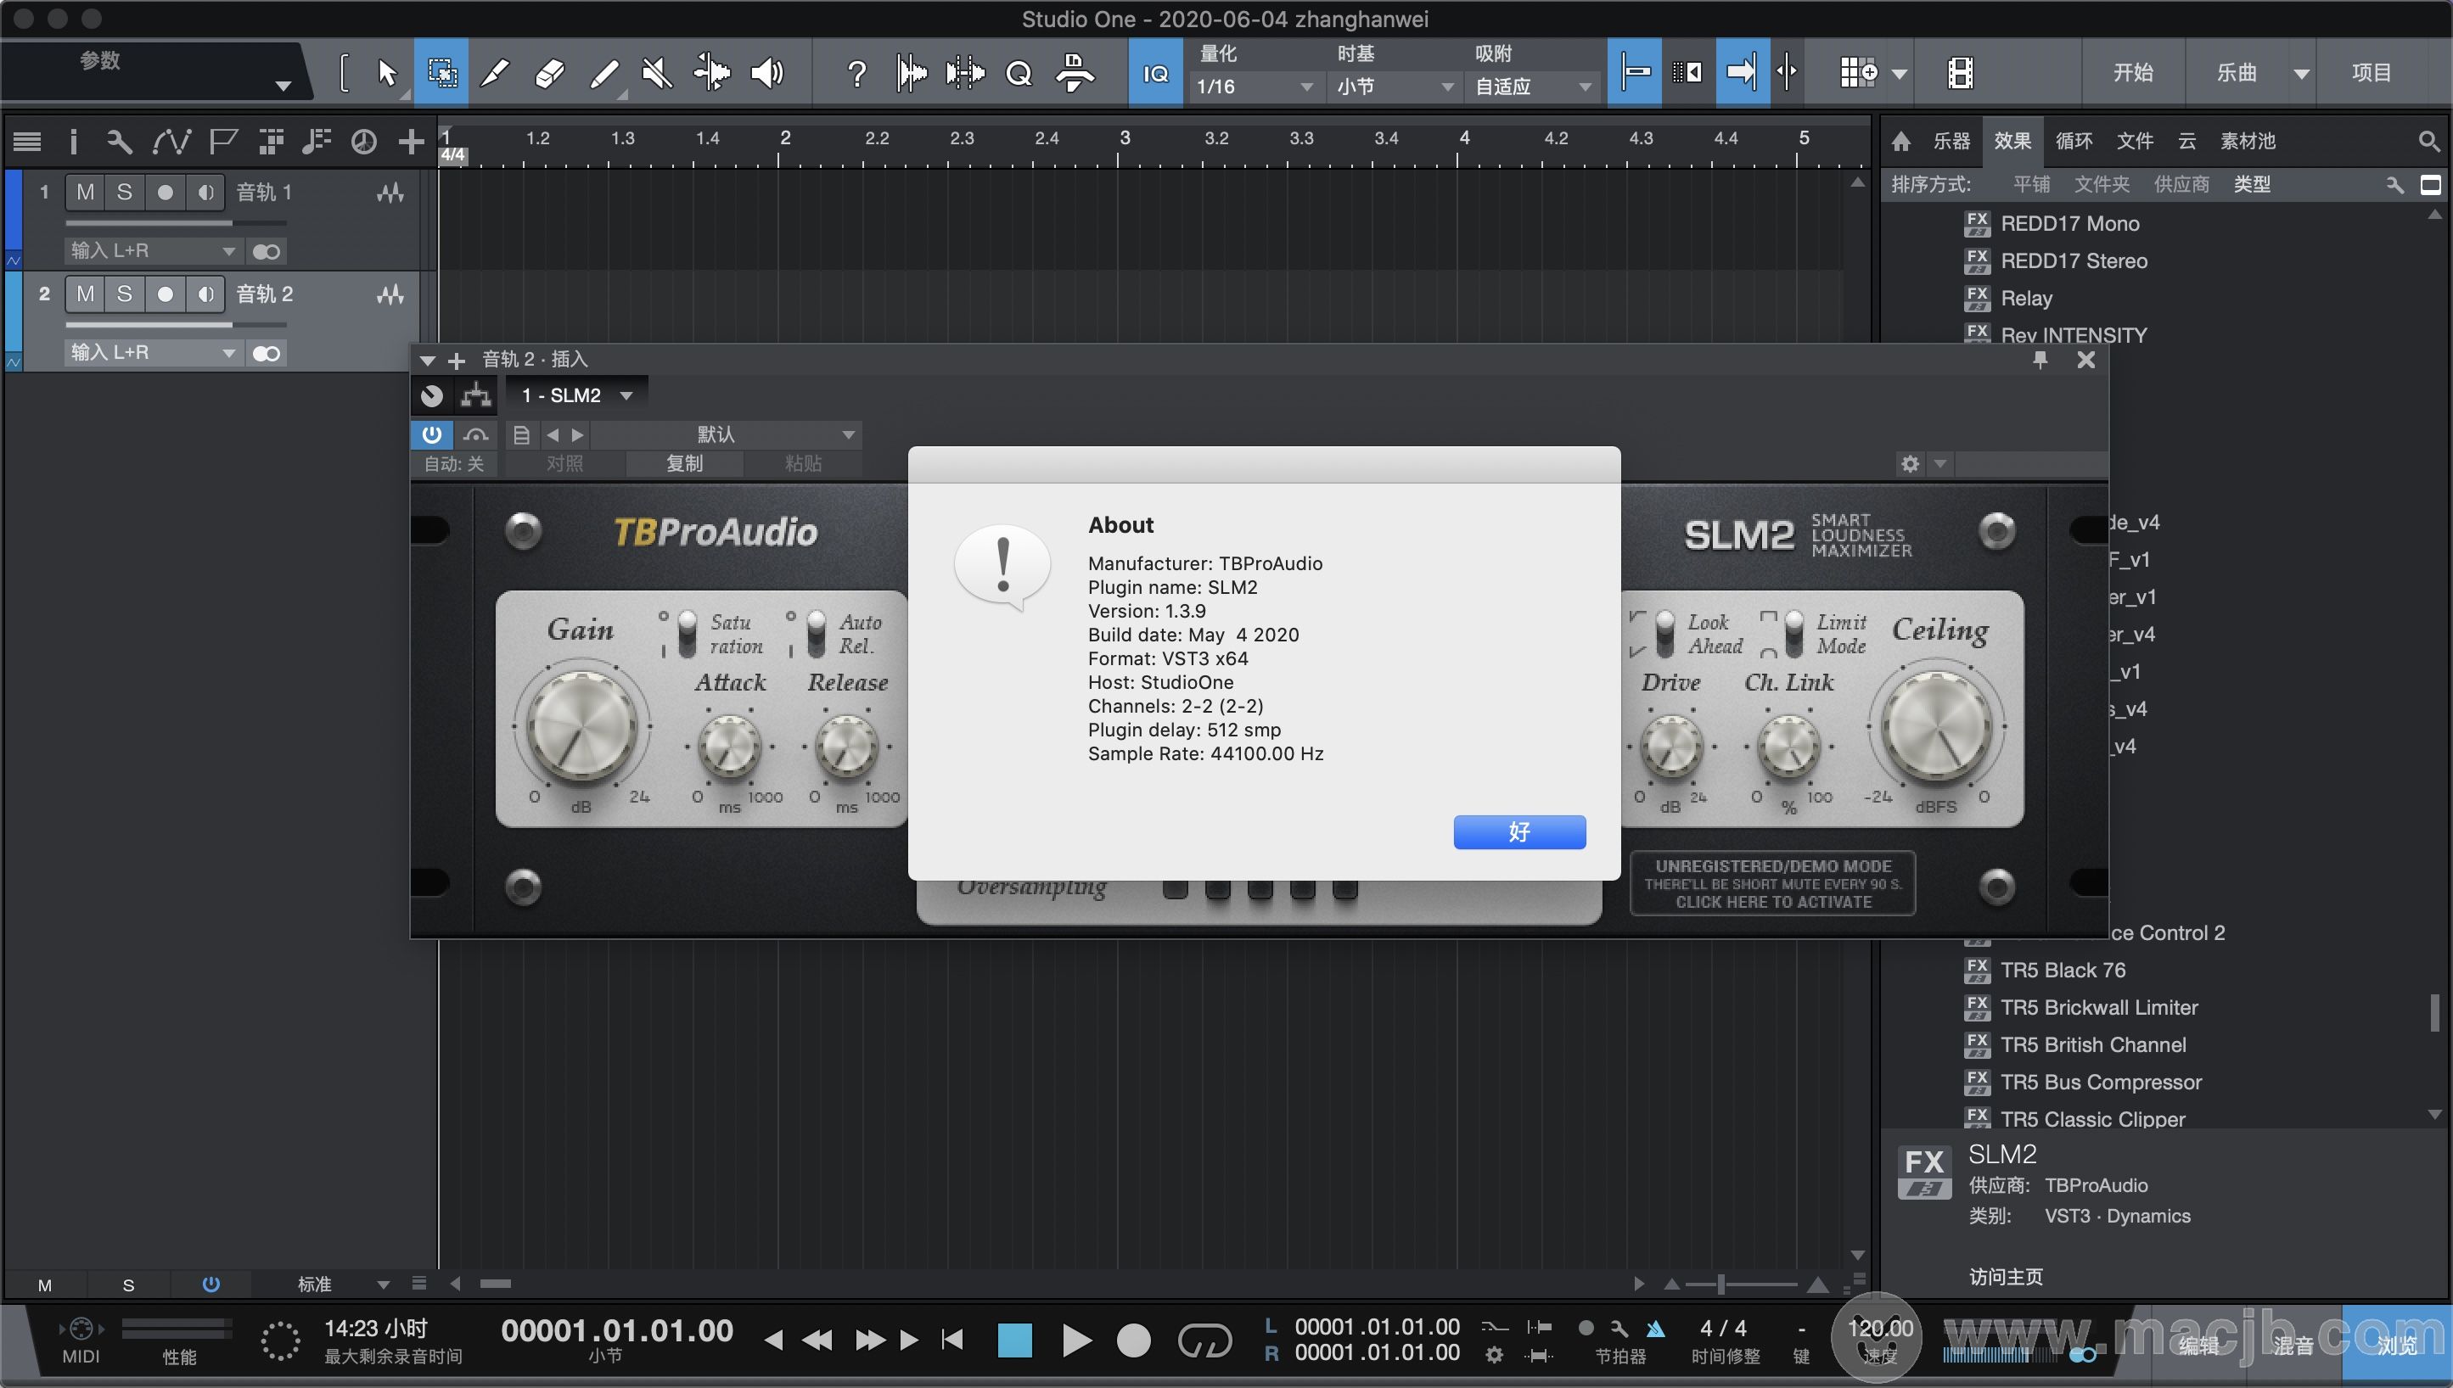Mute track 音轨 2
Image resolution: width=2453 pixels, height=1388 pixels.
[x=85, y=294]
